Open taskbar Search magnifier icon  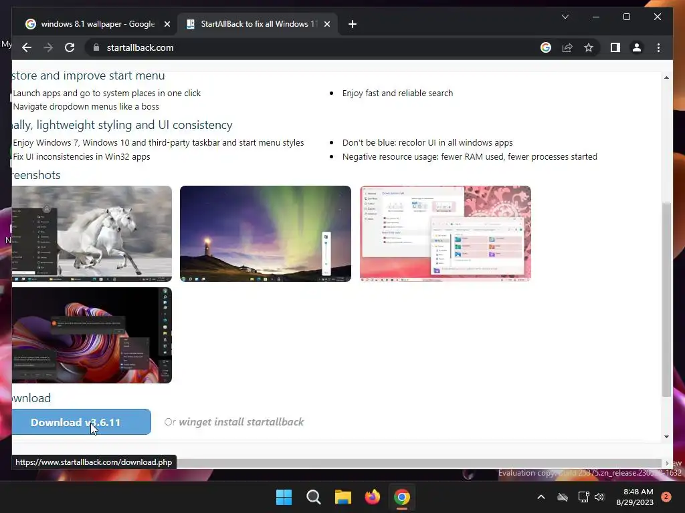tap(313, 497)
